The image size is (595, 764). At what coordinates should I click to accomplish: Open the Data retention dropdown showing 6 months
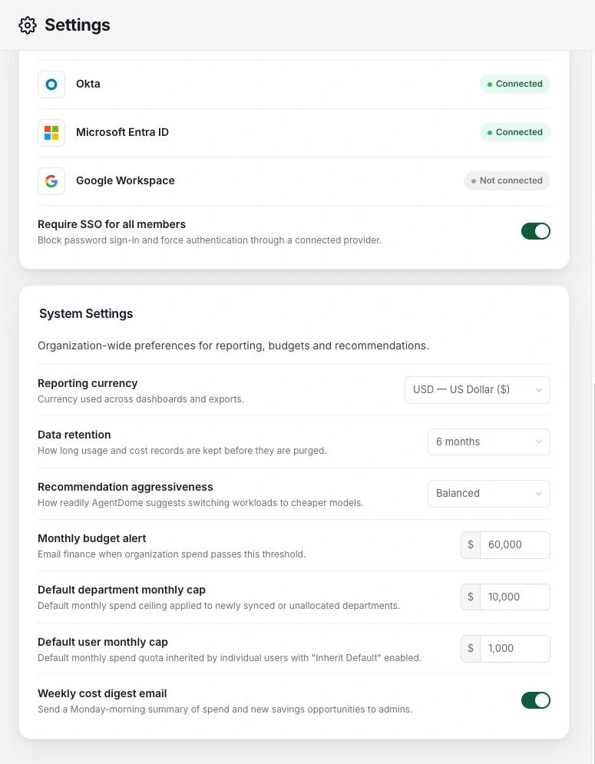point(489,442)
